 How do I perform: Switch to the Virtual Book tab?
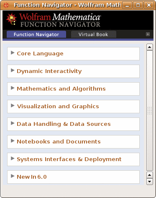coord(93,34)
